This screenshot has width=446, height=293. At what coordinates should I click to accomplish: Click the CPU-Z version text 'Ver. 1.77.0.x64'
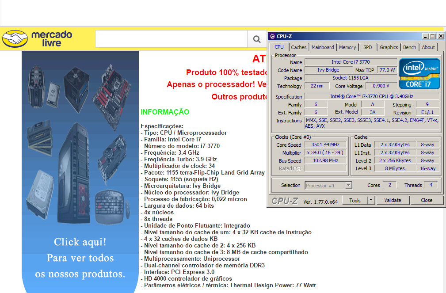[320, 202]
